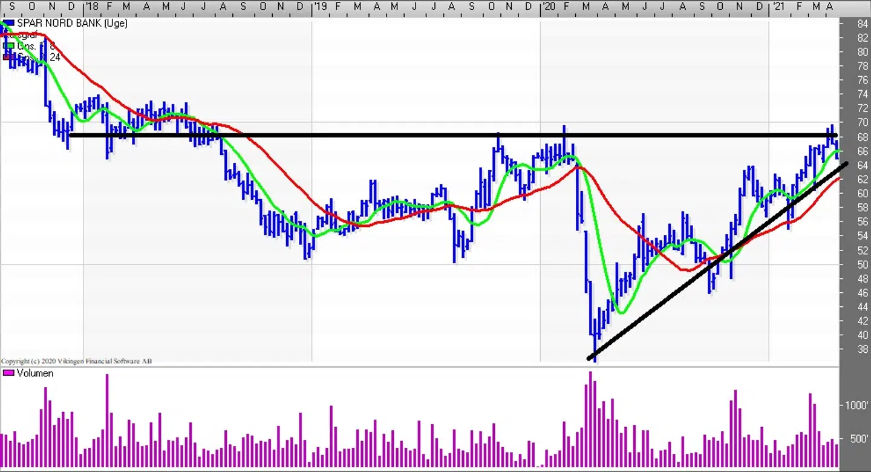This screenshot has width=871, height=472.
Task: Click the 84 price label on the axis
Action: 863,24
